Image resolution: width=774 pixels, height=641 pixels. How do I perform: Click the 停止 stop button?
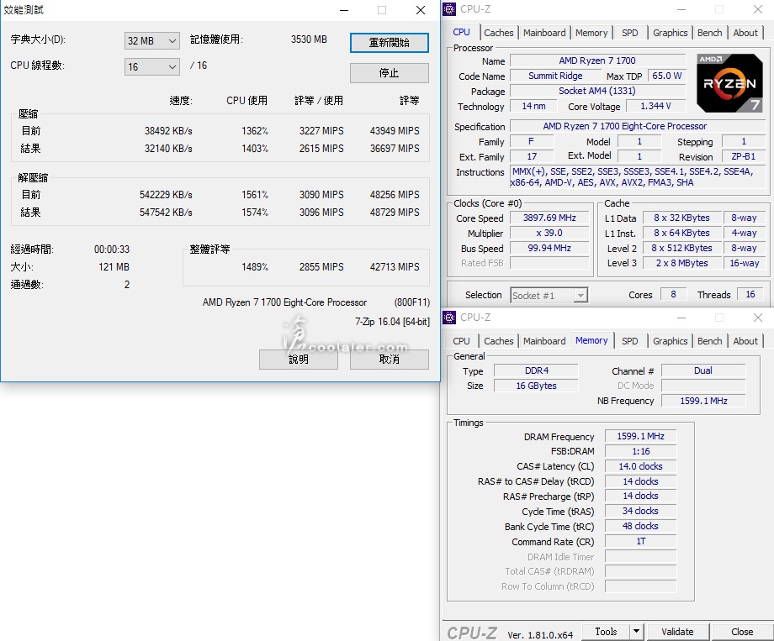(390, 73)
